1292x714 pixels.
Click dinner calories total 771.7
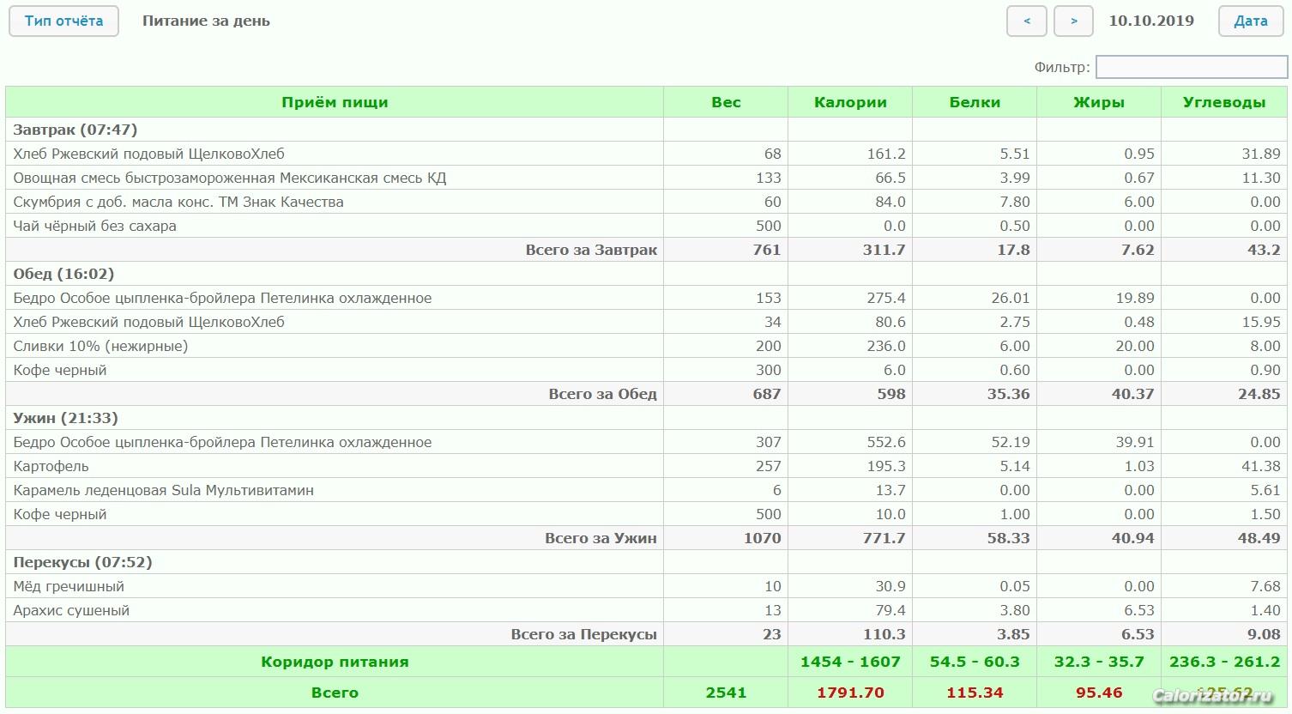pyautogui.click(x=884, y=538)
